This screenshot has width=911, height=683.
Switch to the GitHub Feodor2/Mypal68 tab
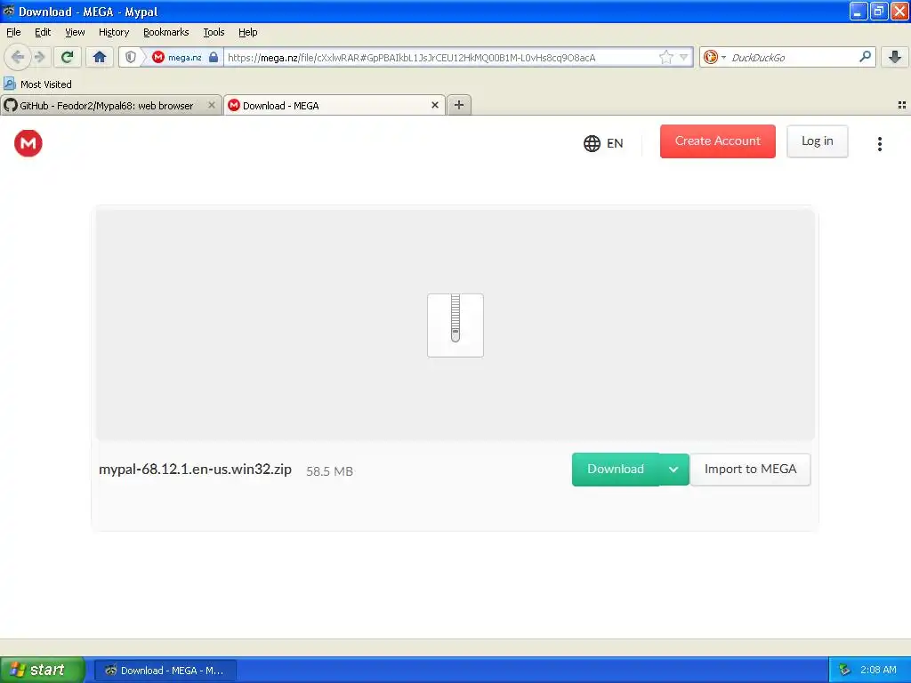click(110, 105)
